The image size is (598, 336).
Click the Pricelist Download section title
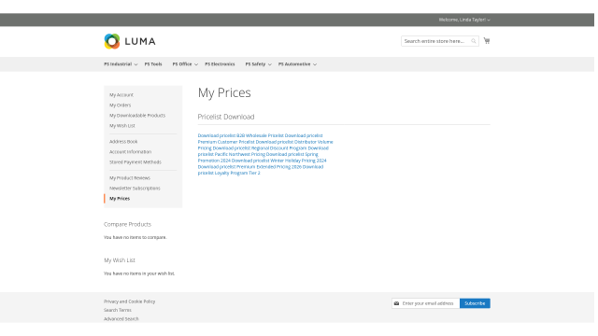(x=226, y=117)
